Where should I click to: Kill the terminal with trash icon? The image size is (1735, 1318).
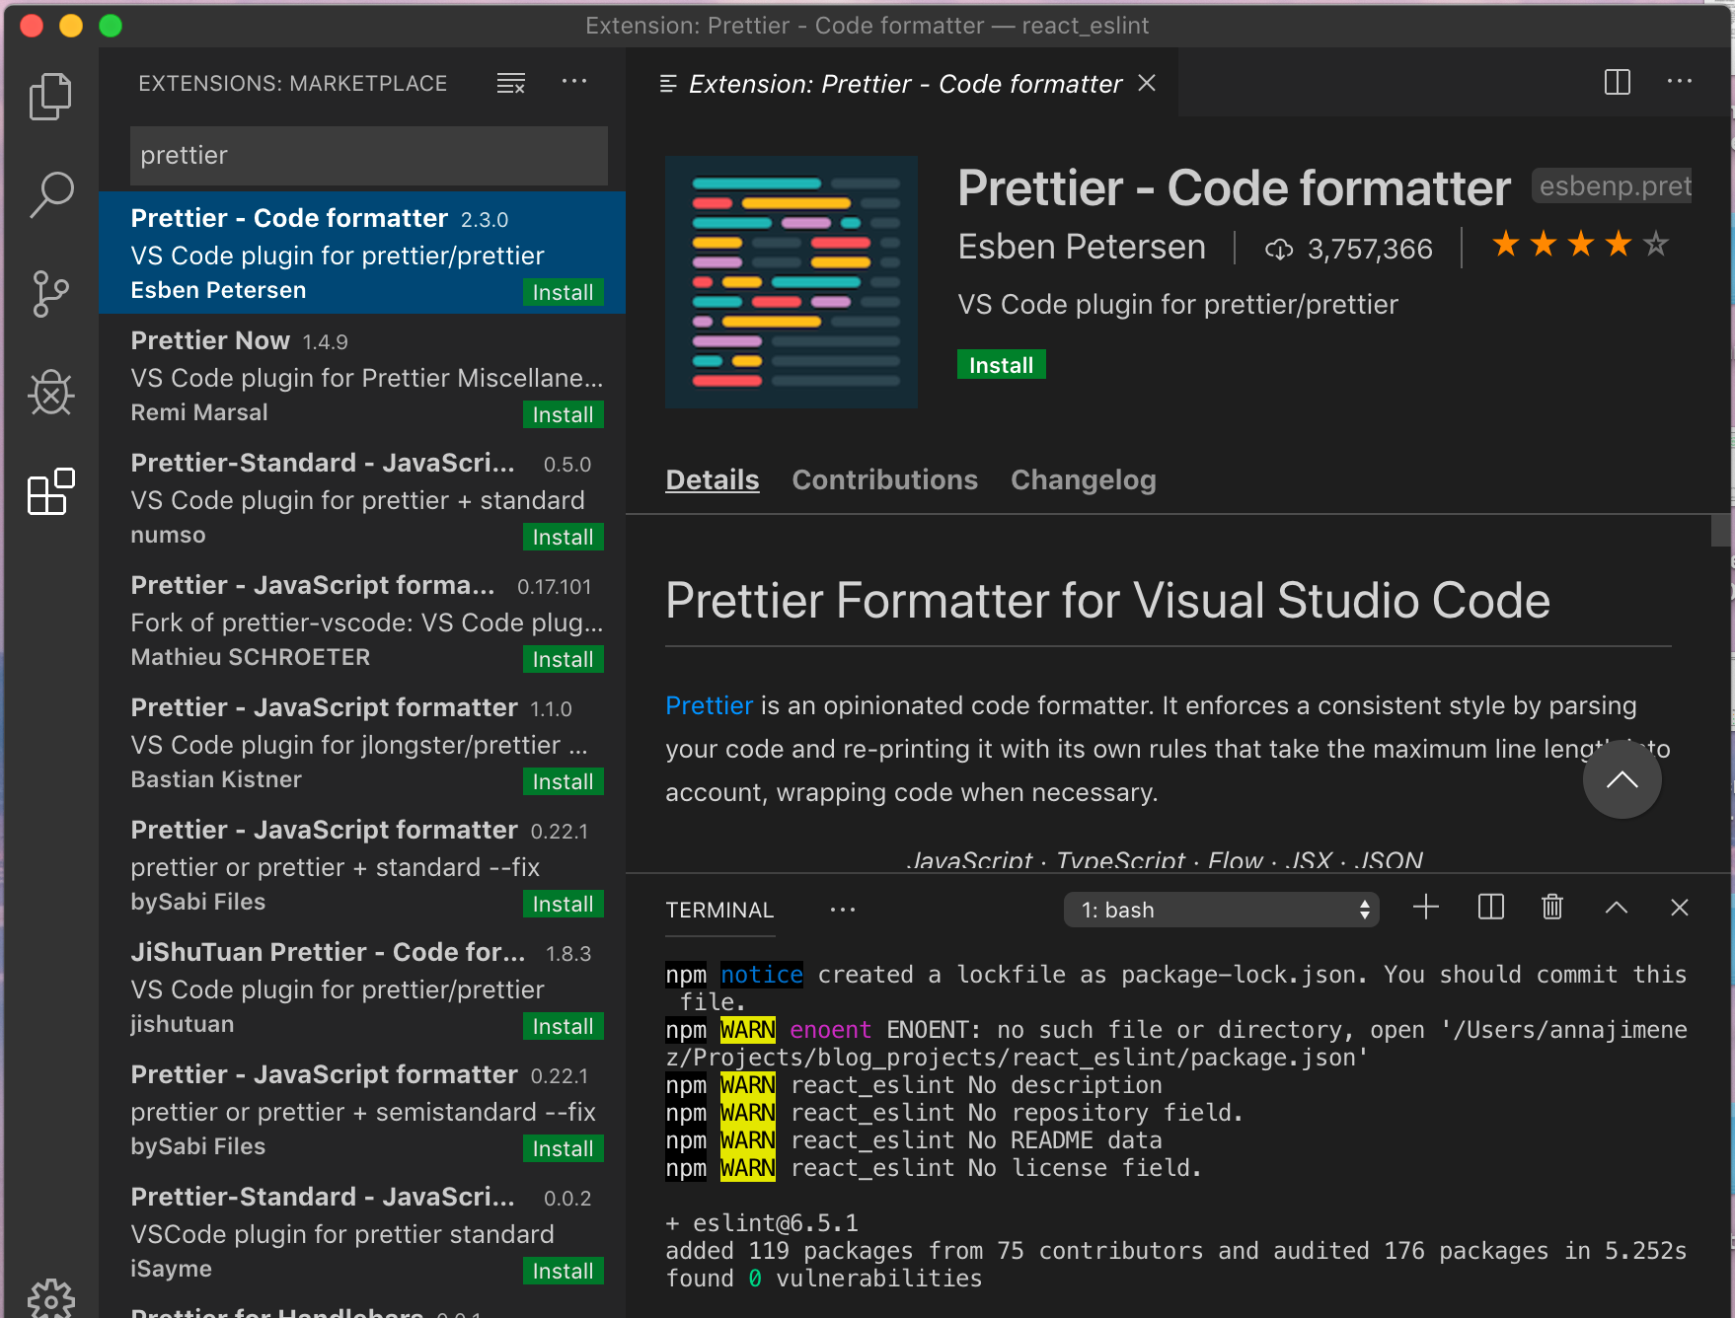[1551, 908]
